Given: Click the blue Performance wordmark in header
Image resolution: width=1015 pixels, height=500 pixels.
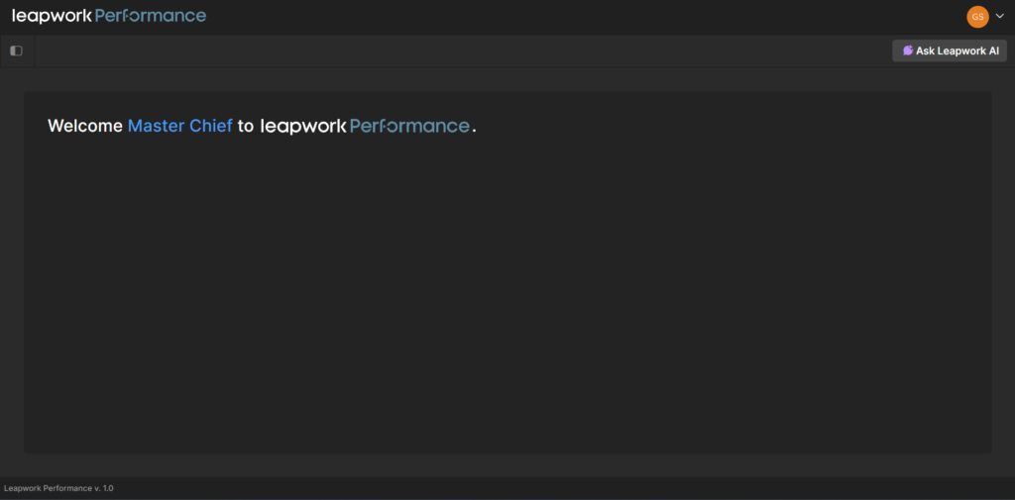Looking at the screenshot, I should [x=151, y=16].
